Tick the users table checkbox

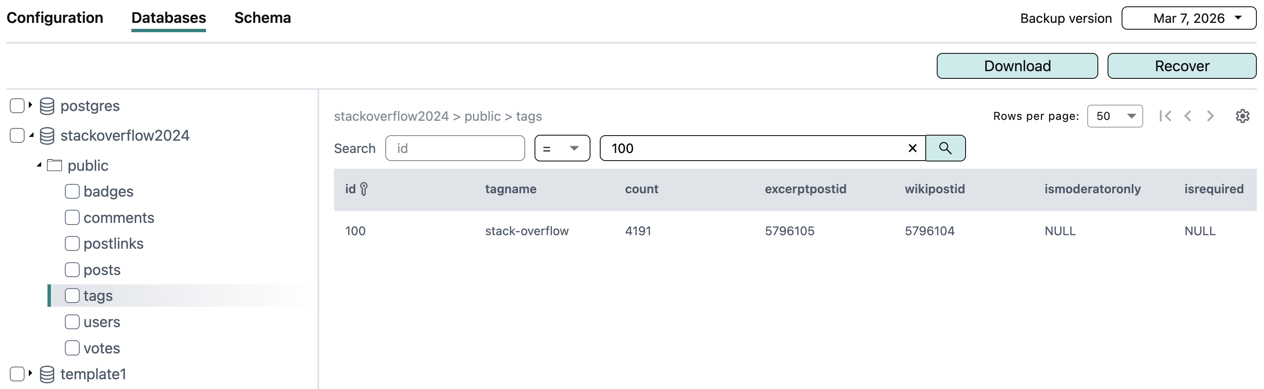[x=72, y=322]
